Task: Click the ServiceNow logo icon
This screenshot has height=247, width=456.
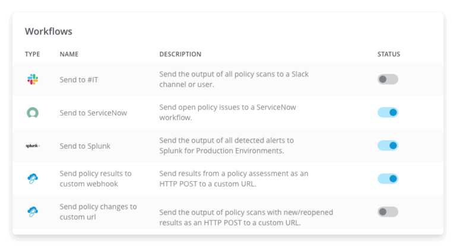Action: click(x=33, y=113)
